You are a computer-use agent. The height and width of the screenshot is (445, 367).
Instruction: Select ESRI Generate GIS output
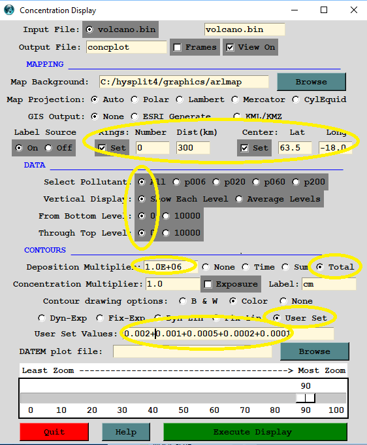pyautogui.click(x=135, y=116)
